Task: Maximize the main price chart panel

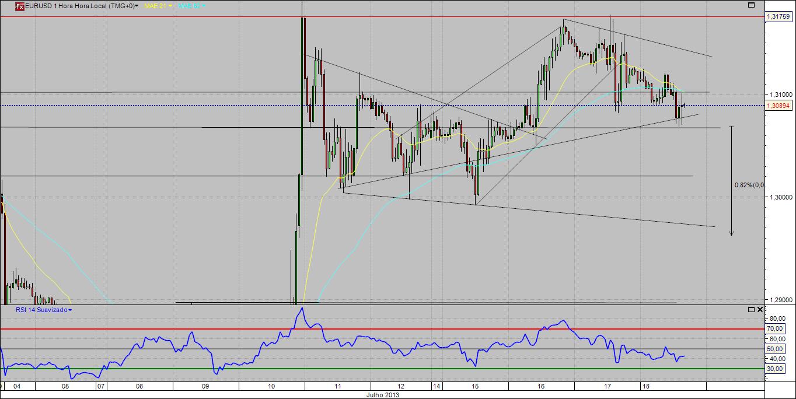Action: [752, 5]
